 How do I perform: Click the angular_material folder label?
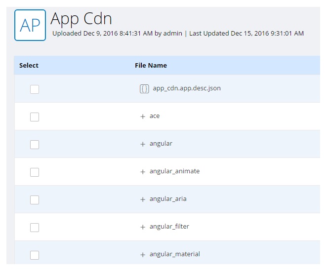click(175, 254)
